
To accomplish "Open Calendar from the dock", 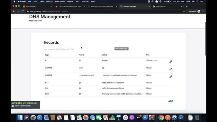I will (x=59, y=118).
